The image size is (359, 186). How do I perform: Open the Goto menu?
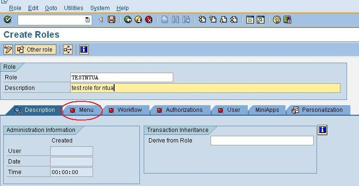(x=51, y=8)
